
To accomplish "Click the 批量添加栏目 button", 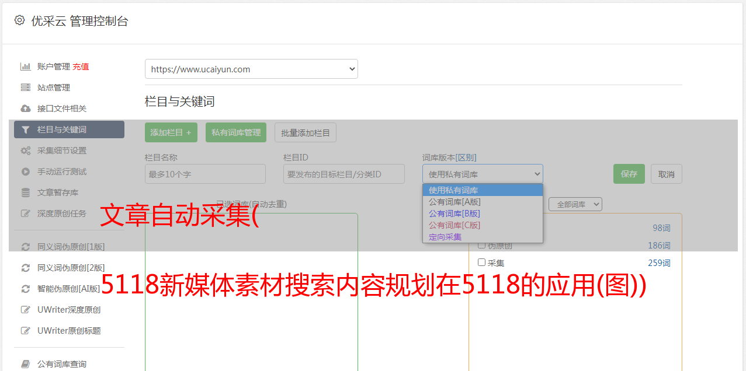I will 306,132.
